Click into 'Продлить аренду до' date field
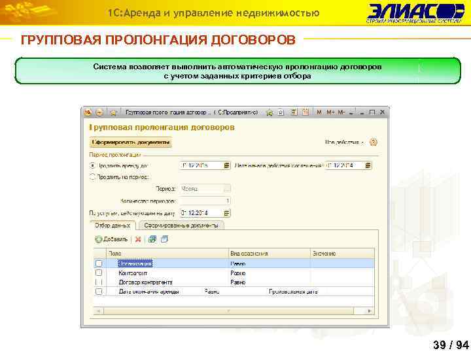Screen dimensions: 471x353 pyautogui.click(x=202, y=165)
